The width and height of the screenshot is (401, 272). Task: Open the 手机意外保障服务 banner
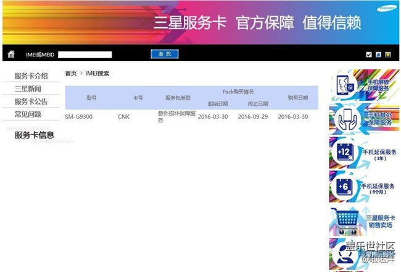coord(364,118)
